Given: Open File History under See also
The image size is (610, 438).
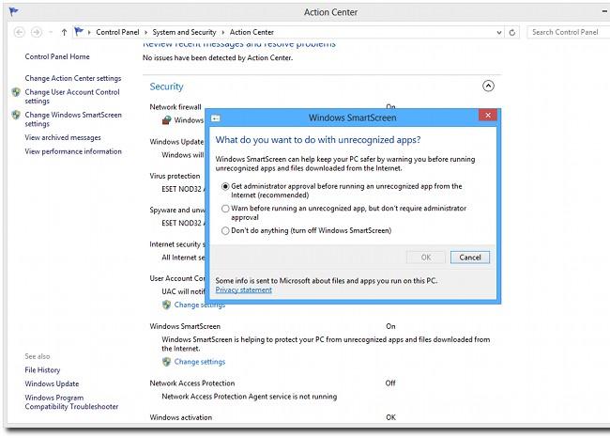Looking at the screenshot, I should click(x=42, y=370).
